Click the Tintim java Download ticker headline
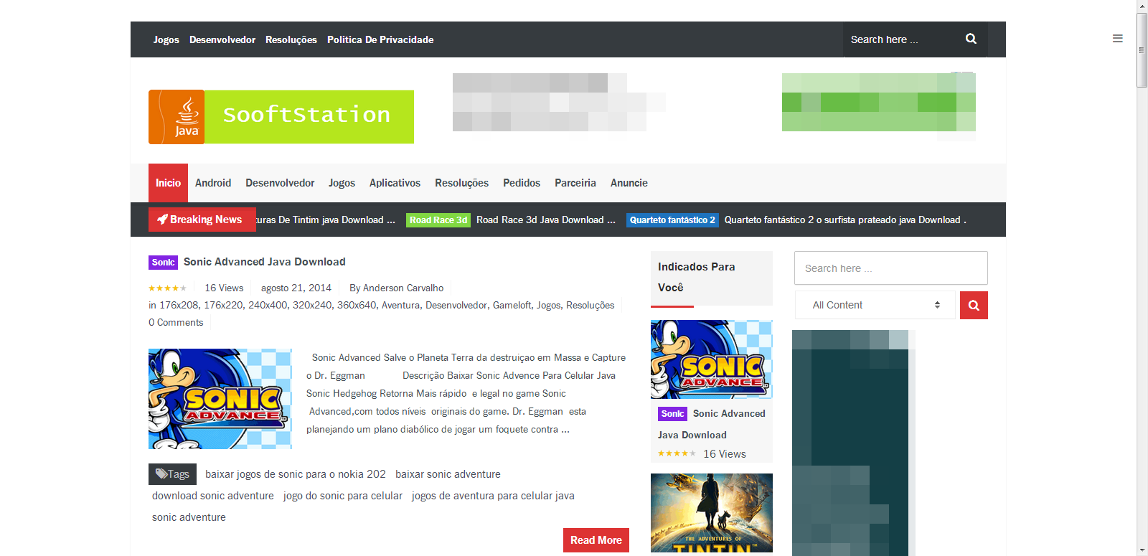The height and width of the screenshot is (556, 1148). 326,220
